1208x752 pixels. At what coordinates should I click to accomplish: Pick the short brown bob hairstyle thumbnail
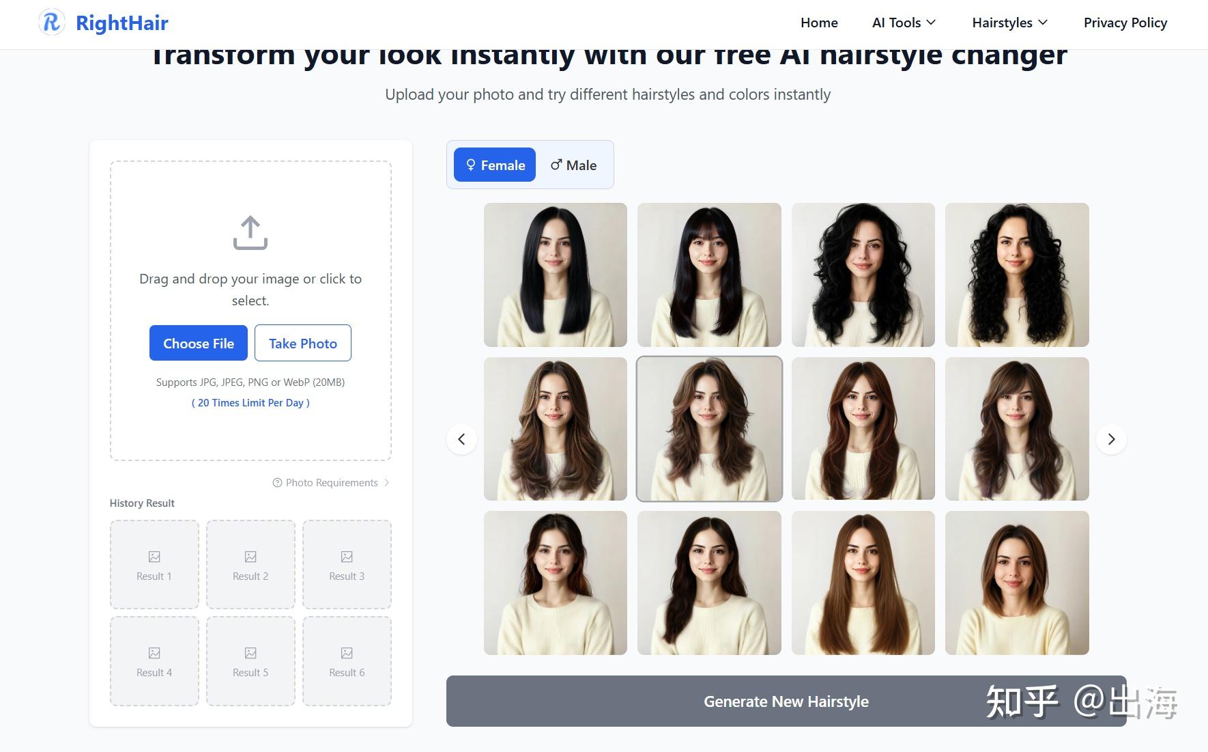tap(1017, 583)
